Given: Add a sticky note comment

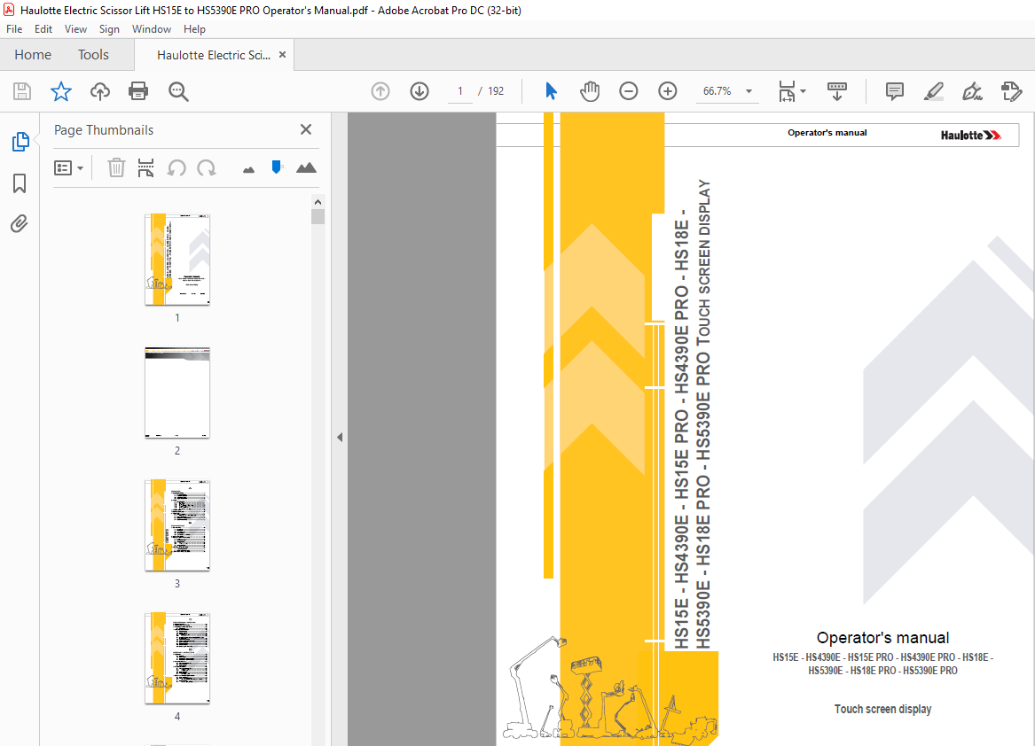Looking at the screenshot, I should click(x=894, y=91).
